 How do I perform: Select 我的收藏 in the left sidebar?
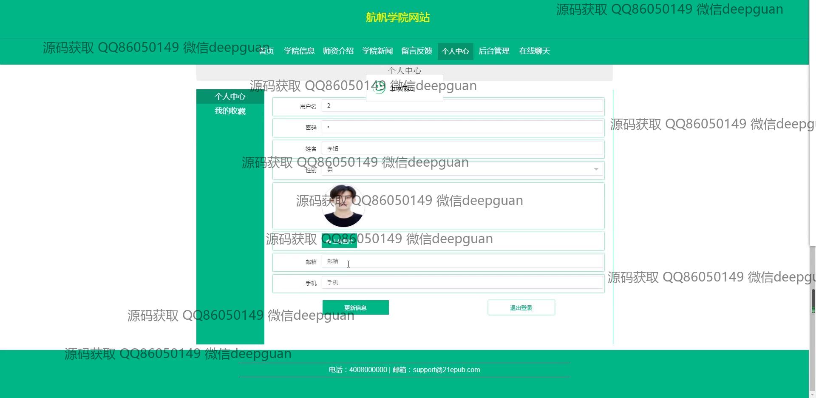point(230,111)
